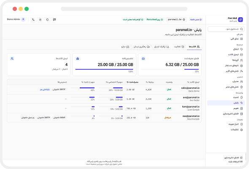Open the groups (گروه‌ها) sidebar item
This screenshot has width=249, height=169.
click(226, 60)
